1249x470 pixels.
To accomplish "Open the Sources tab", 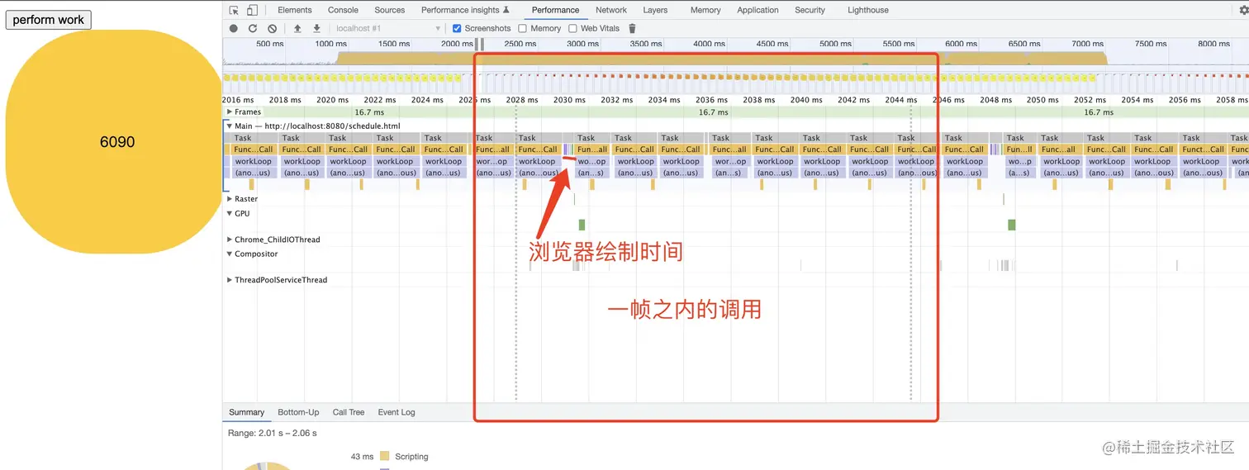I will pos(390,10).
